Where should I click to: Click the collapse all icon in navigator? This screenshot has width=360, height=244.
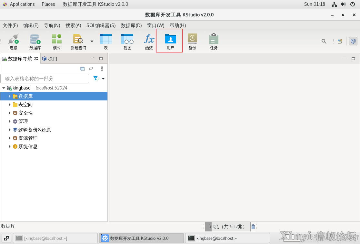pos(83,69)
